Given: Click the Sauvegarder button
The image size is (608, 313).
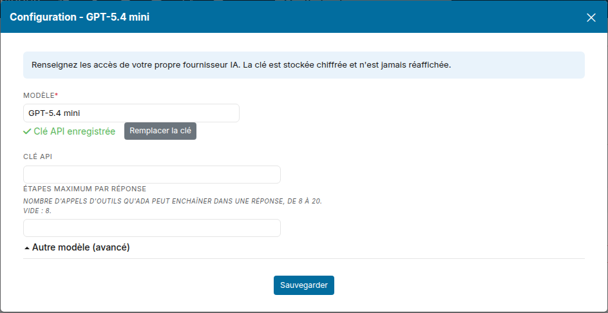Looking at the screenshot, I should tap(304, 285).
